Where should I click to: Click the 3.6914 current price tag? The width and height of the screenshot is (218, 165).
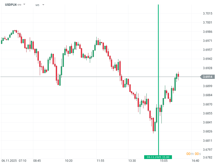click(x=207, y=77)
